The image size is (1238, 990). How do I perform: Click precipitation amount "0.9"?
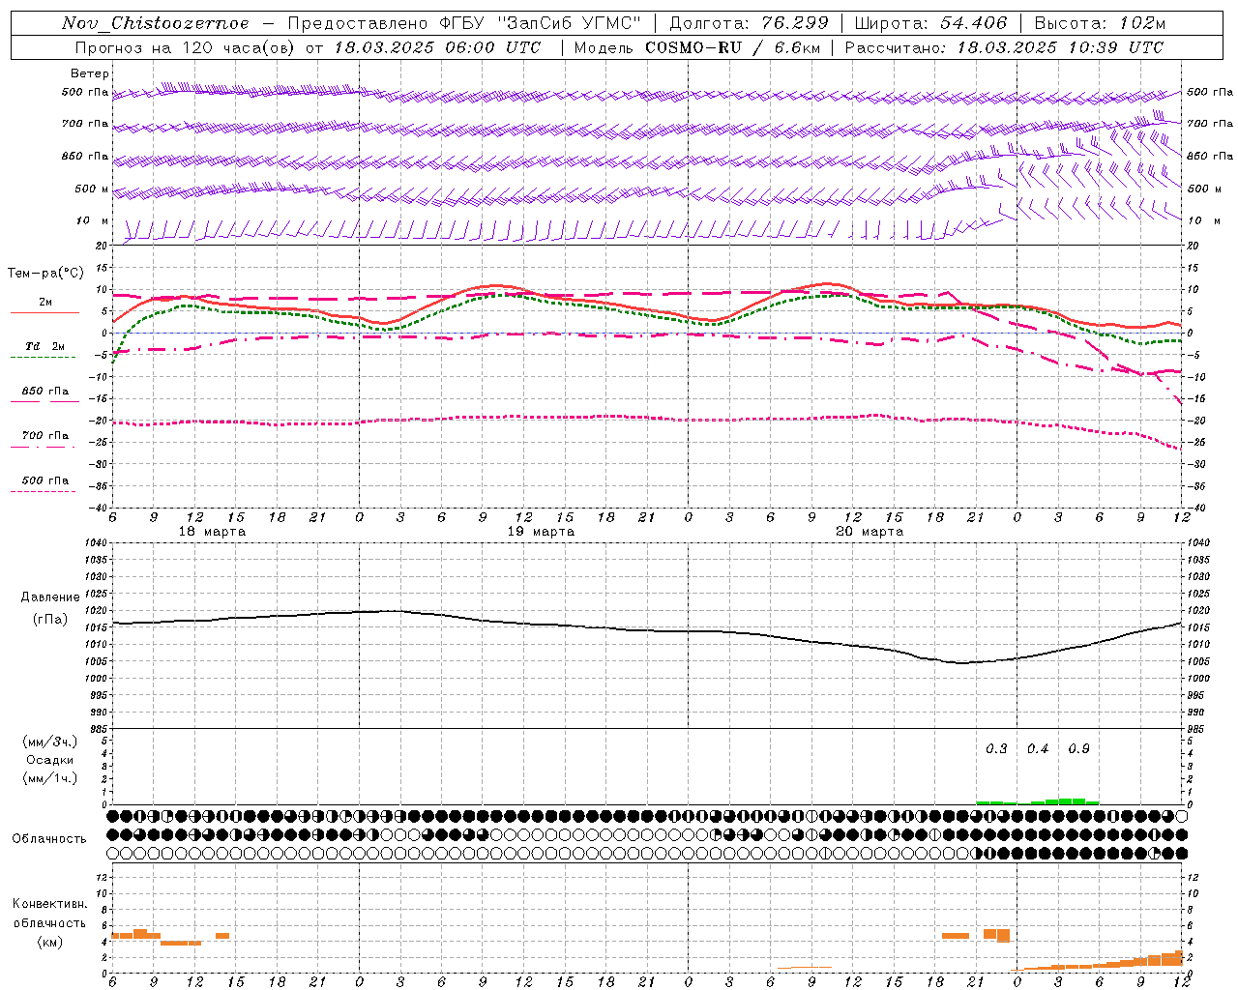[x=1078, y=749]
